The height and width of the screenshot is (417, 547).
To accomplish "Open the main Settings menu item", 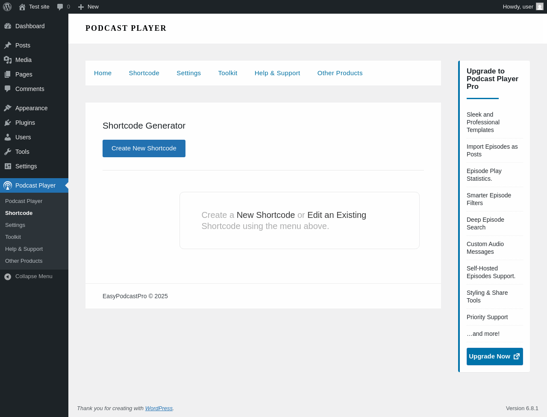I will coord(34,166).
